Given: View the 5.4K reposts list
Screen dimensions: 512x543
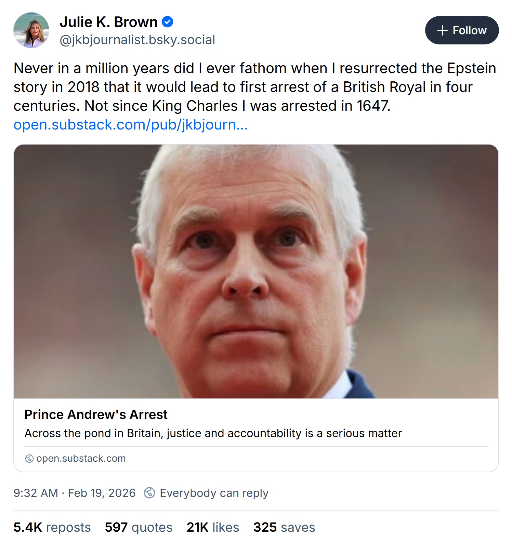Looking at the screenshot, I should pyautogui.click(x=52, y=527).
